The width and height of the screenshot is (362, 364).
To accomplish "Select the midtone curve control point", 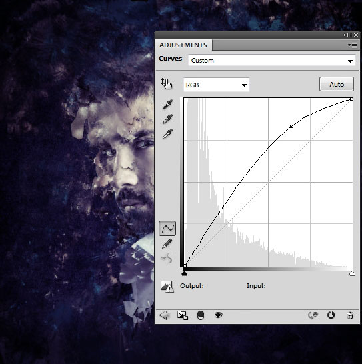I will point(291,126).
